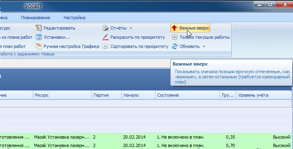
Task: Select the cell with value 0,70
Action: pos(228,145)
